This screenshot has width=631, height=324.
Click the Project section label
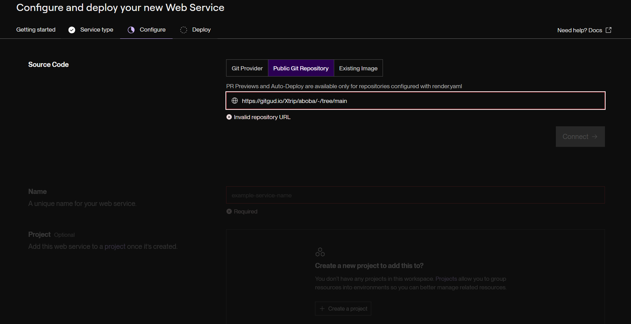coord(39,234)
